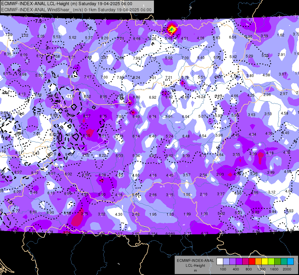Click the wind shear value 10.9
299x275 pixels.
point(70,135)
